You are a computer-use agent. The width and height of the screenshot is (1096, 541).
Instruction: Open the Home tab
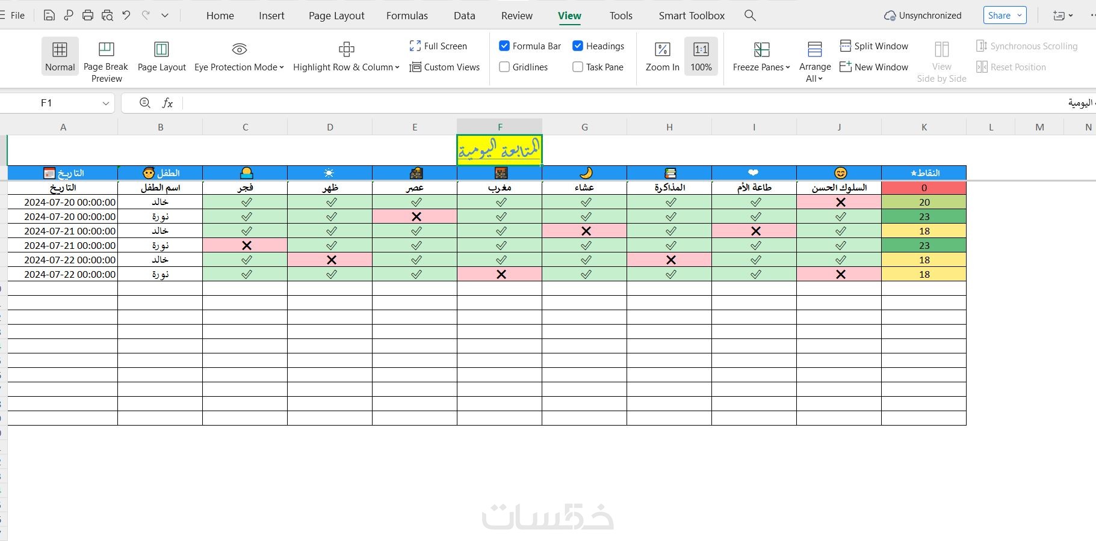point(220,16)
